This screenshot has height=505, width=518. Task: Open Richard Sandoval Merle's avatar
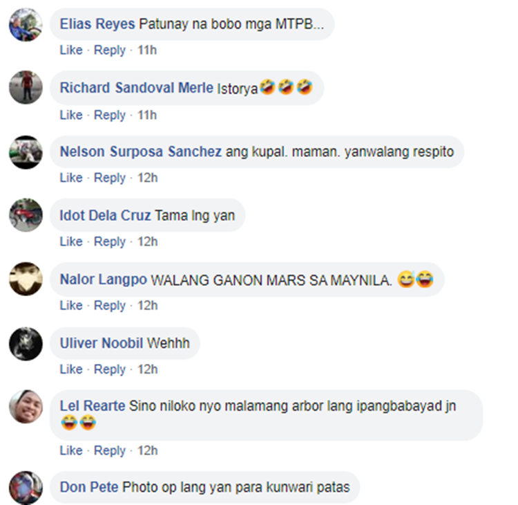pos(26,87)
